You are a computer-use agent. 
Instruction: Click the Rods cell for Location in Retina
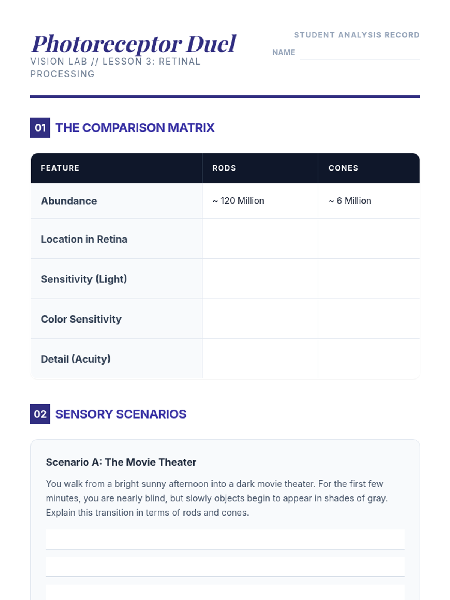(260, 239)
